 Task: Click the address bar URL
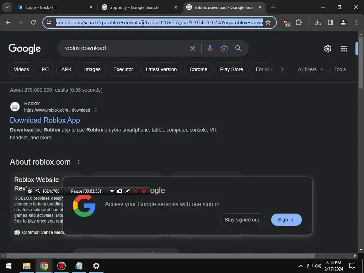click(x=159, y=22)
